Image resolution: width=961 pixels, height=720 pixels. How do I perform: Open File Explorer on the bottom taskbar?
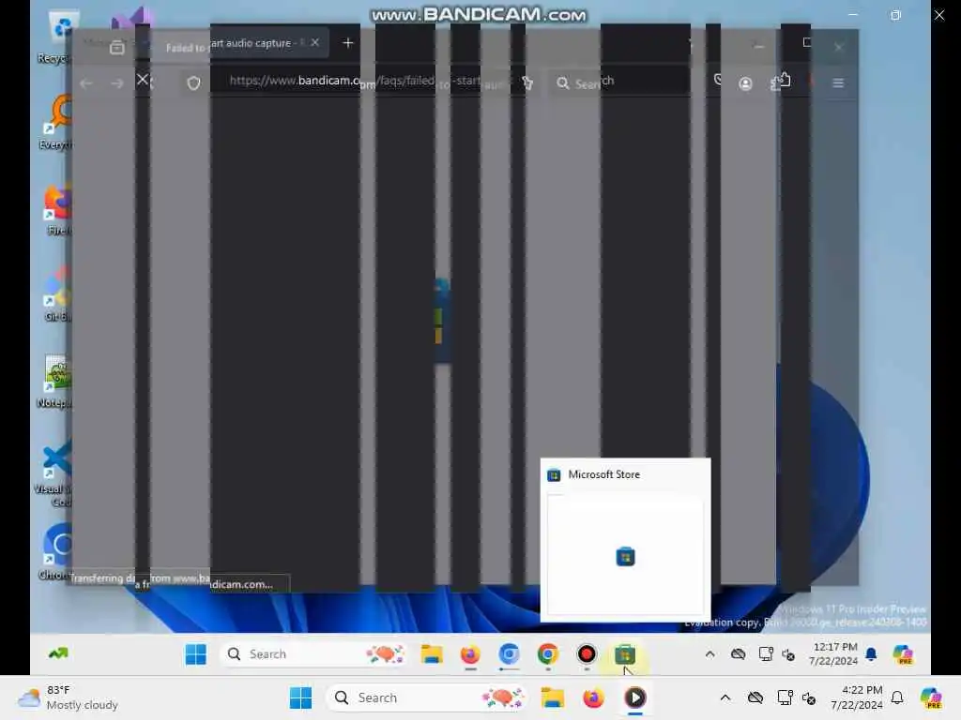click(x=552, y=697)
